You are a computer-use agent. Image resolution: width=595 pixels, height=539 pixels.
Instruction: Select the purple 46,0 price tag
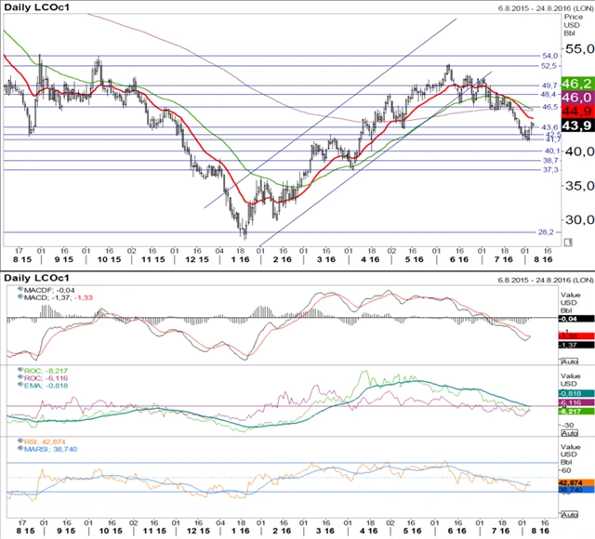[577, 97]
